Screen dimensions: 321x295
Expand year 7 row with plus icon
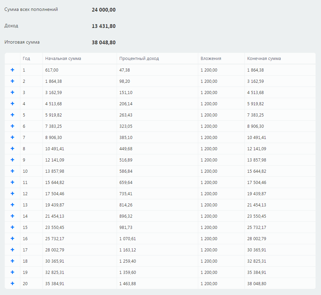click(x=13, y=137)
